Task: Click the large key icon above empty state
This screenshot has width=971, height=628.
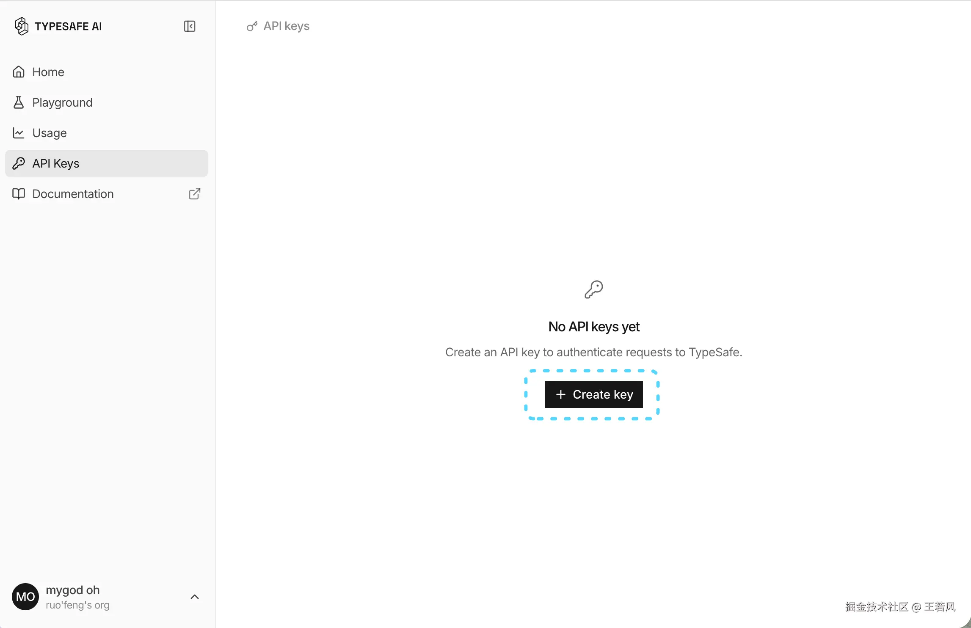Action: tap(594, 289)
